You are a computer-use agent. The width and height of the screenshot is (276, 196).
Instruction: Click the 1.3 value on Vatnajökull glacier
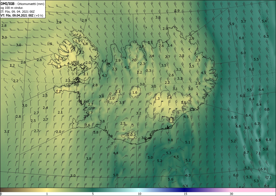coord(157,99)
